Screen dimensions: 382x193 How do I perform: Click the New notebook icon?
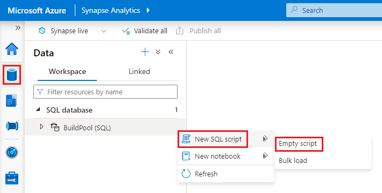186,156
